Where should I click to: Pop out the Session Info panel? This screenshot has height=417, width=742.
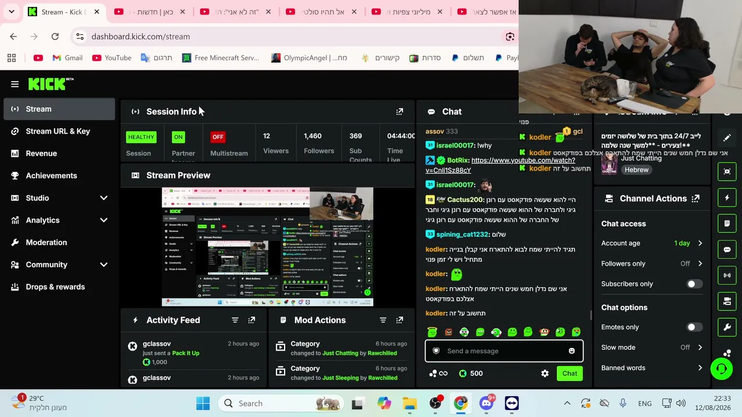tap(399, 112)
